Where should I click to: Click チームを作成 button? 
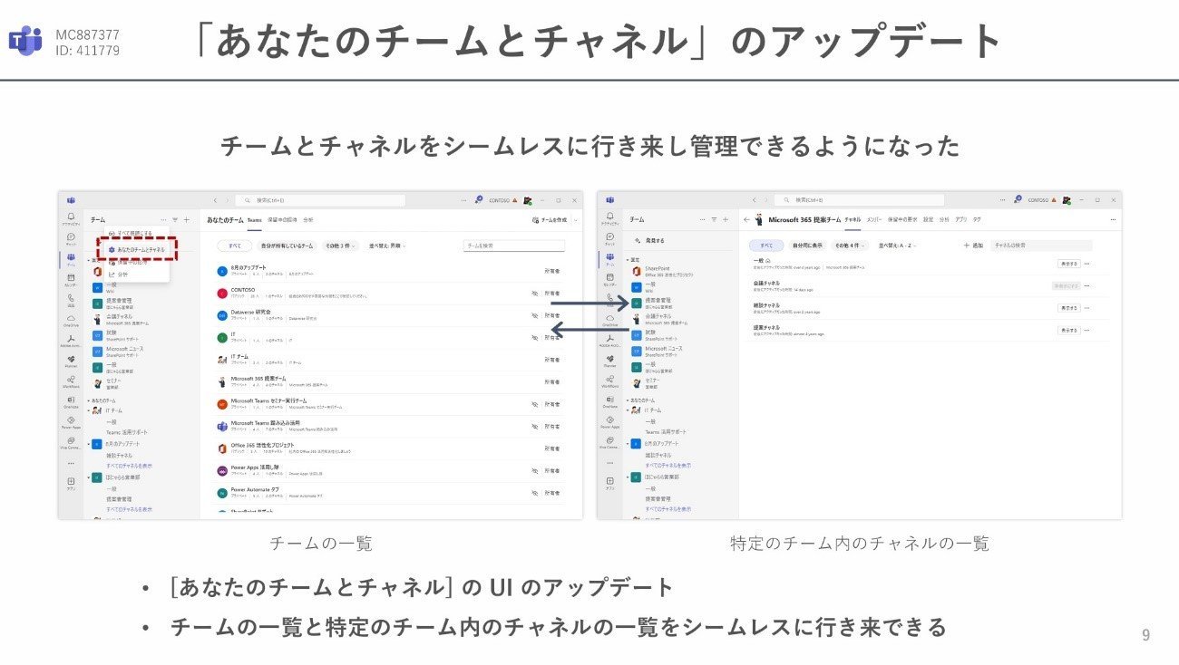click(548, 220)
